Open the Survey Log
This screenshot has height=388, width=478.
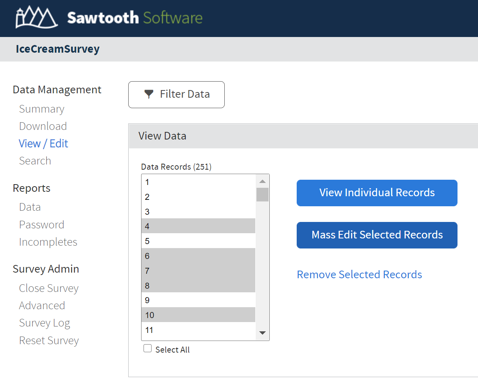44,323
